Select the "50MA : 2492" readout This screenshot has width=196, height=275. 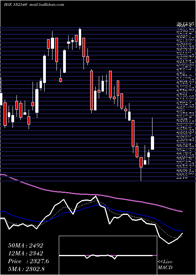25,246
